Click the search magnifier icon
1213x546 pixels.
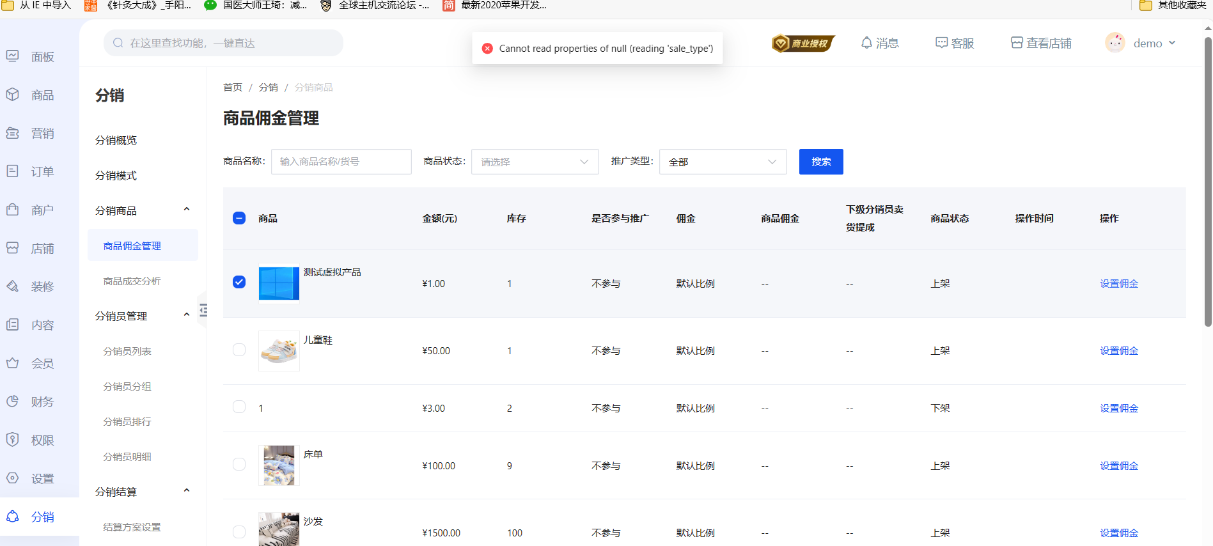click(118, 43)
